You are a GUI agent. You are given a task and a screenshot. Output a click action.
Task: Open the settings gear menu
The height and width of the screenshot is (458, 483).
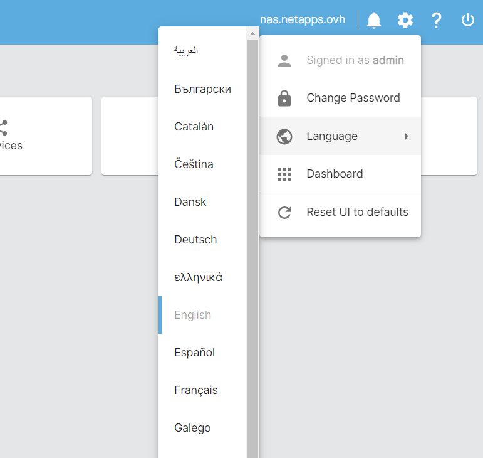pos(405,20)
